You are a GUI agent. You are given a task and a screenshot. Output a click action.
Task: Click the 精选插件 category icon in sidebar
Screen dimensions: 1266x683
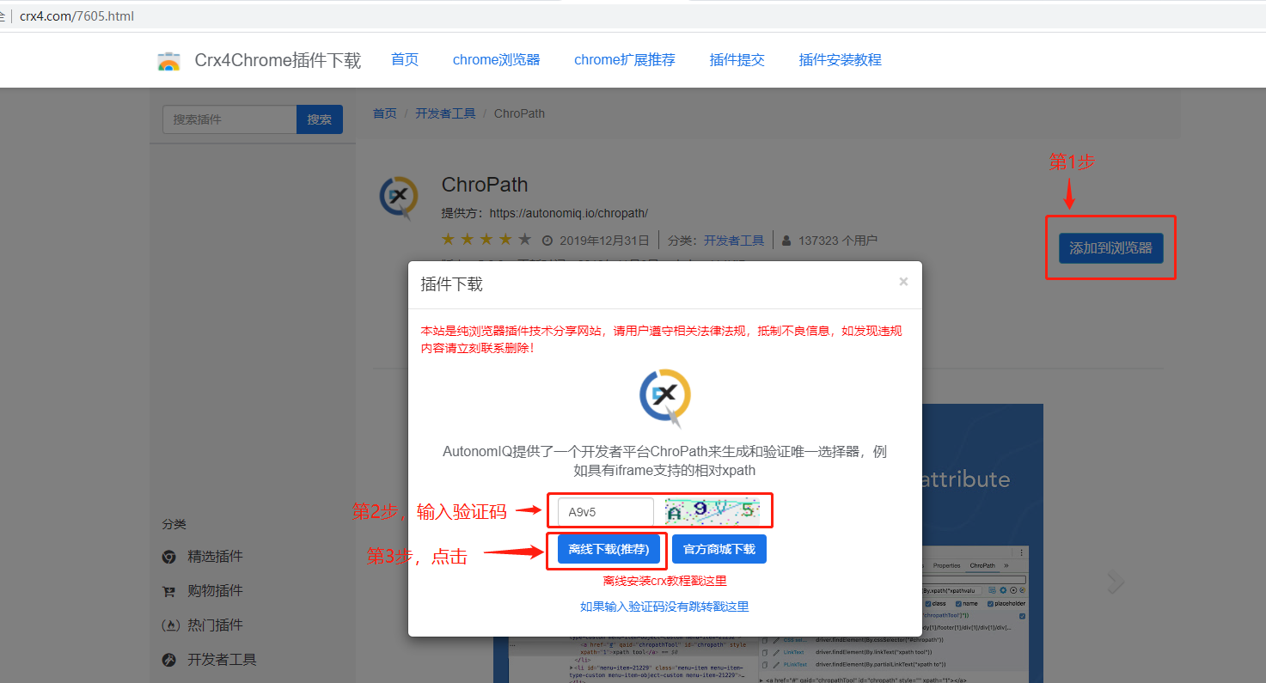click(168, 556)
